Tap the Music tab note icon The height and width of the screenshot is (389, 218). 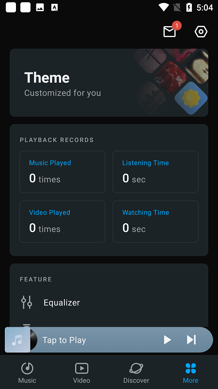click(x=27, y=368)
